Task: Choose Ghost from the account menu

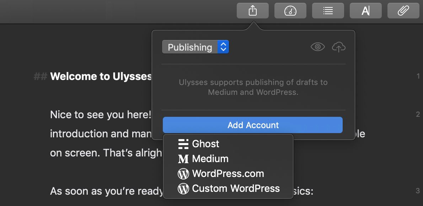Action: pos(205,144)
